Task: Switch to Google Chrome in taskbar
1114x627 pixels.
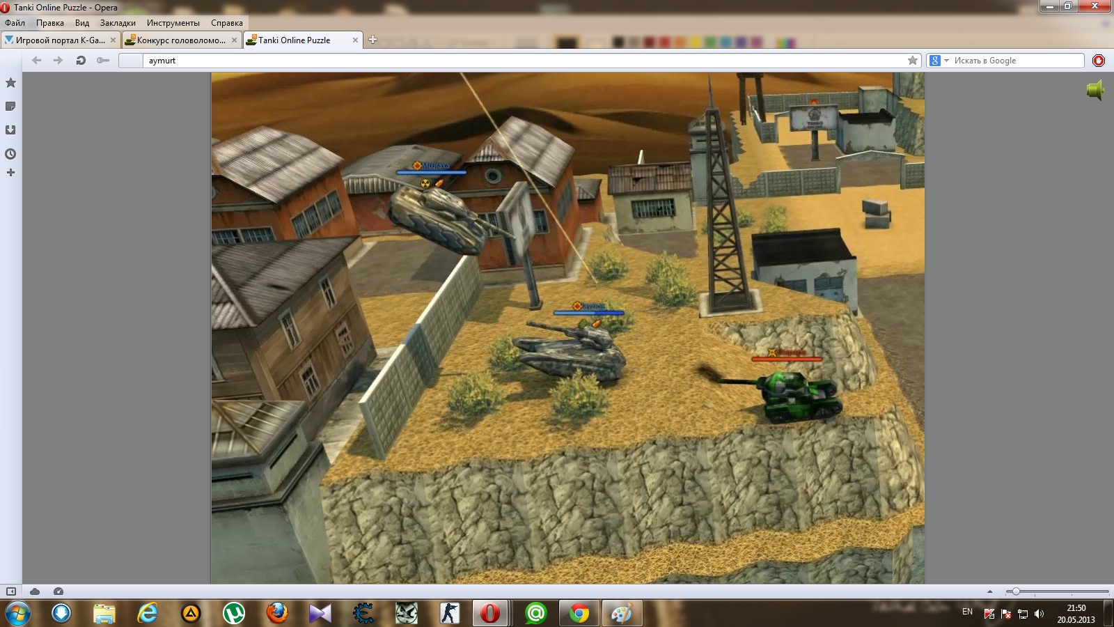Action: point(579,613)
